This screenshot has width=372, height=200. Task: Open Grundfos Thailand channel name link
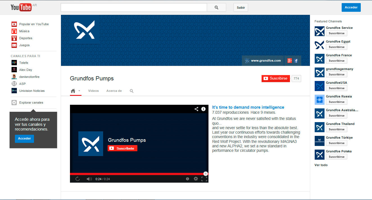click(340, 124)
